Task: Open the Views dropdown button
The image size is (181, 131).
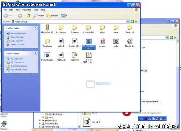Action: point(64,16)
